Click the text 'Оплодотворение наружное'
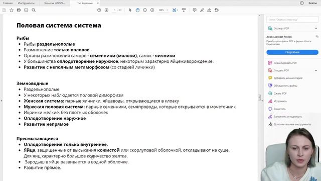Screen dimensions: 321x181 (x=55, y=119)
